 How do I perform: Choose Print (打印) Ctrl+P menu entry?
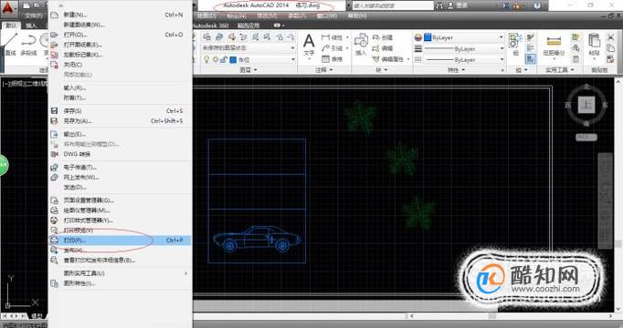[120, 240]
